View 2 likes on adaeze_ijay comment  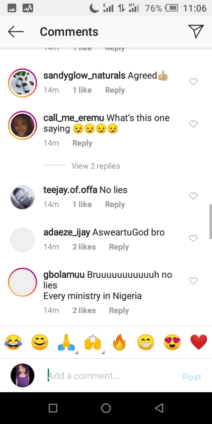84,247
